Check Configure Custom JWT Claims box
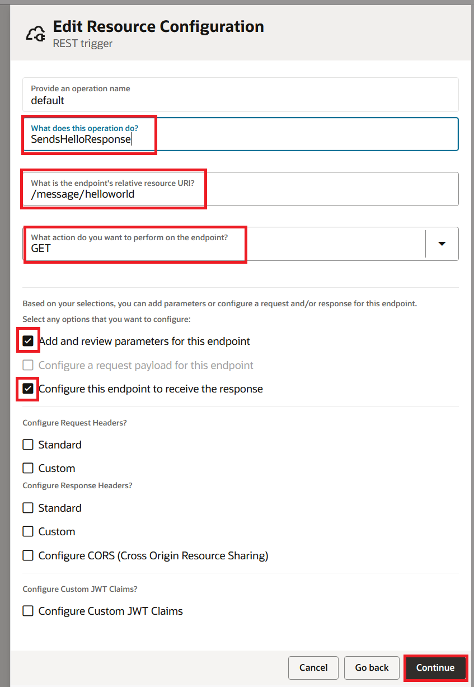This screenshot has width=474, height=687. click(x=28, y=611)
